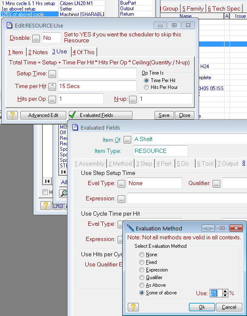The image size is (247, 316).
Task: Select the 3 Step tab in Evaluated Fields
Action: click(x=144, y=164)
